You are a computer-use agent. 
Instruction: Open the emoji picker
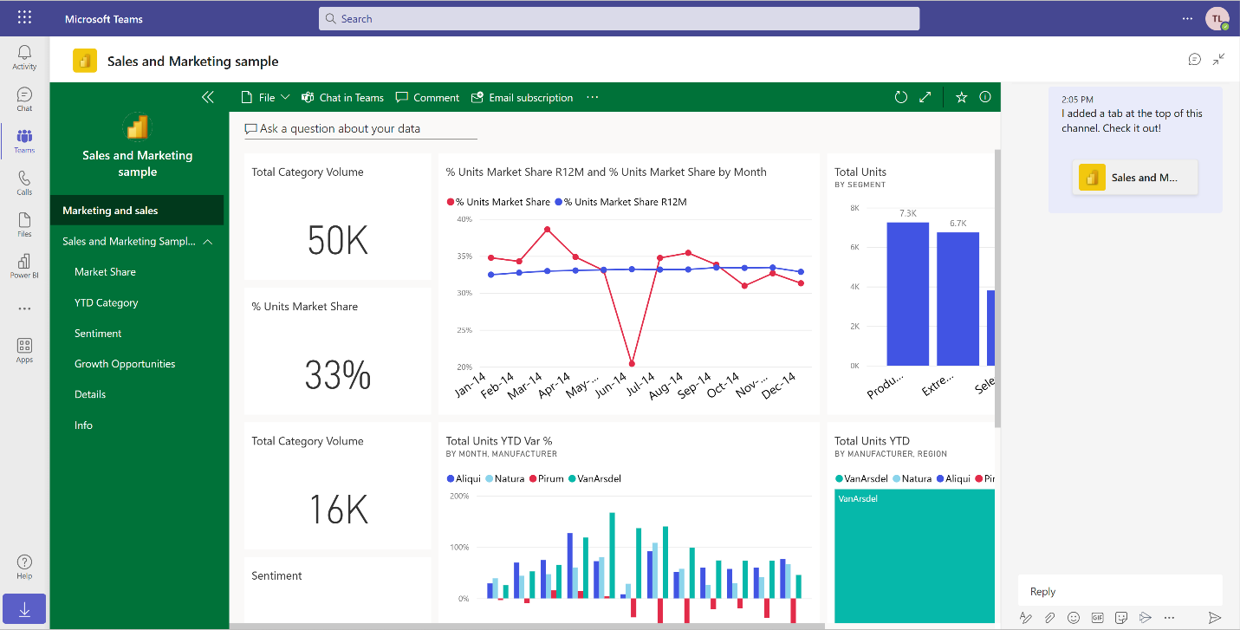(x=1074, y=617)
